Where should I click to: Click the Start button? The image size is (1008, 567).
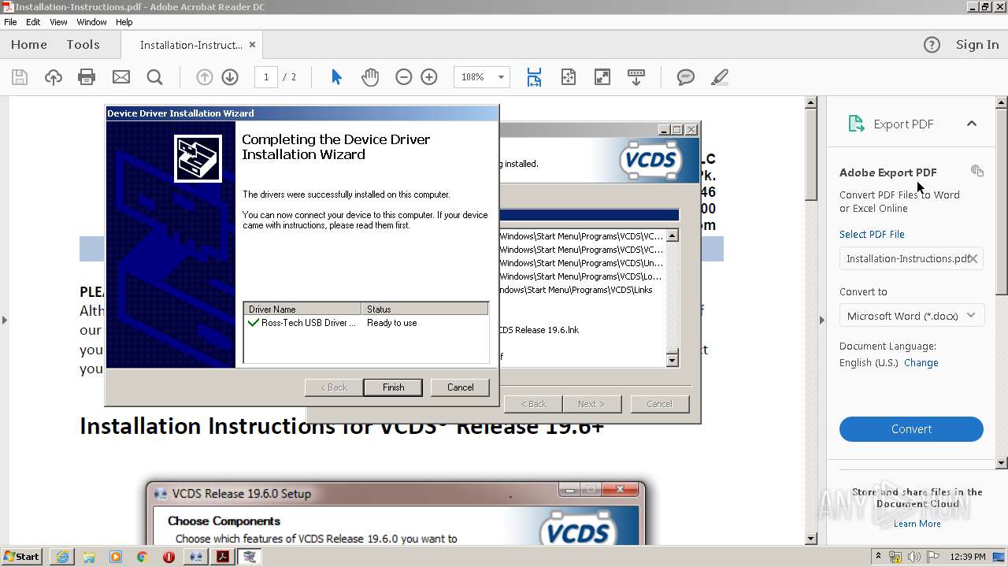point(21,557)
